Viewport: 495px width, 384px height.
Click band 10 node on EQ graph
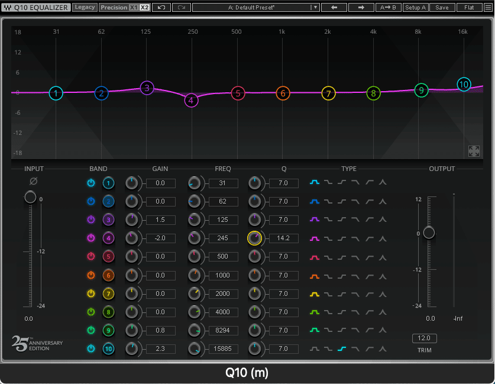pos(464,85)
